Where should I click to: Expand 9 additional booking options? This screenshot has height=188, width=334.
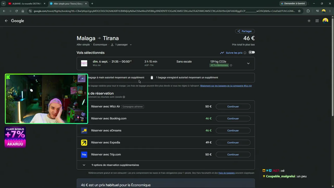tap(166, 165)
